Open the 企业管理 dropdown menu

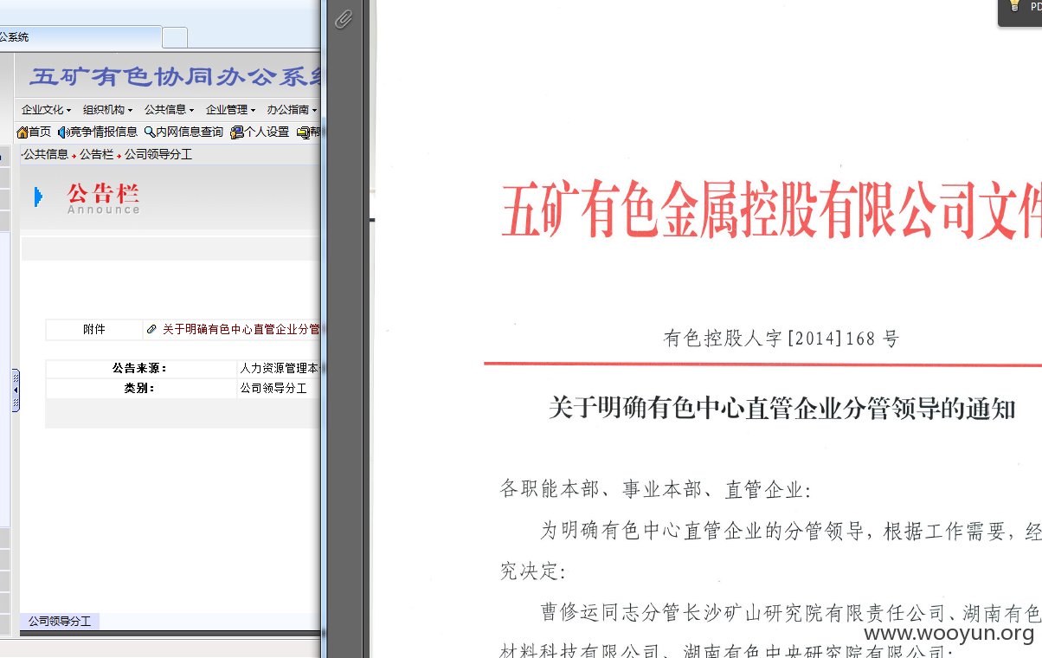tap(230, 110)
